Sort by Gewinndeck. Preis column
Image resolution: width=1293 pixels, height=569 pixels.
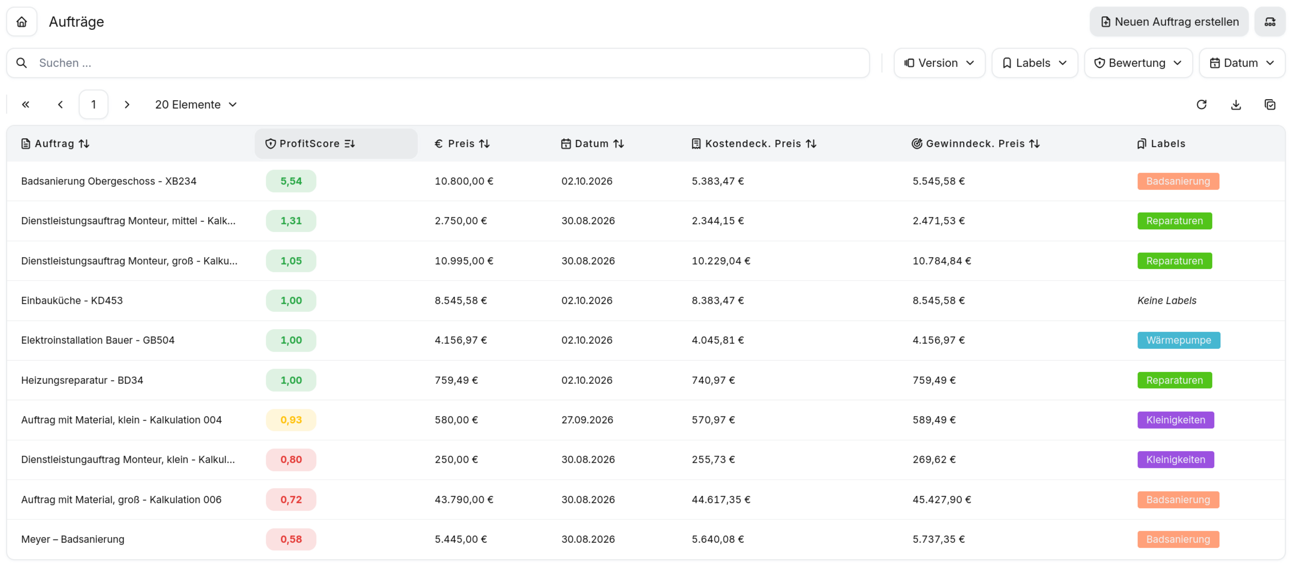pyautogui.click(x=975, y=143)
